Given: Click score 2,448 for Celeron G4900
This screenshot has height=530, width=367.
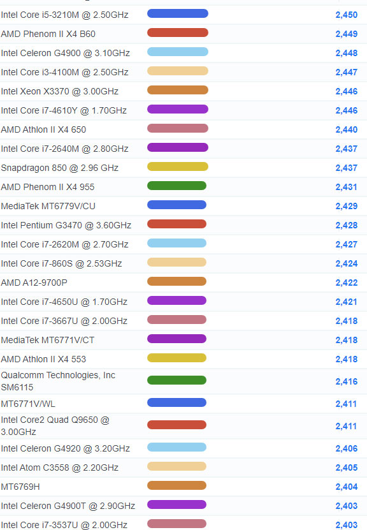Looking at the screenshot, I should click(x=347, y=53).
